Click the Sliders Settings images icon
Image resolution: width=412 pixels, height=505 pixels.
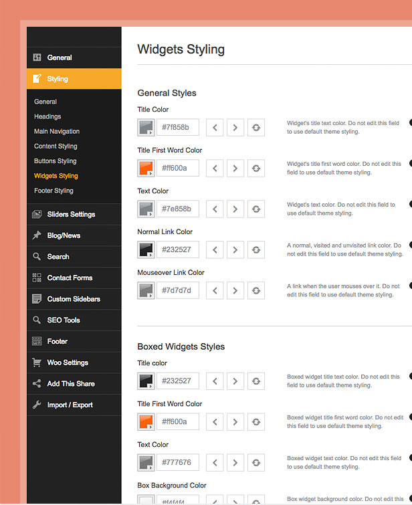37,214
